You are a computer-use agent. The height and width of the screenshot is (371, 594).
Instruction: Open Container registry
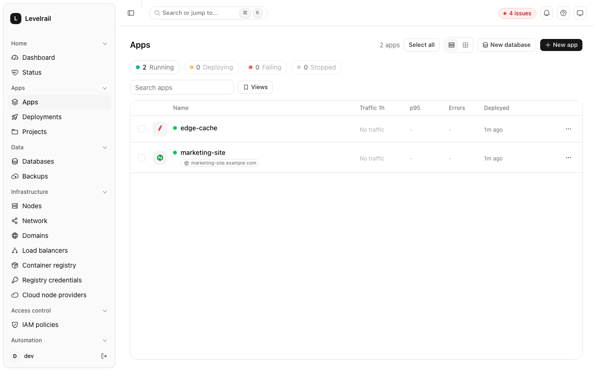point(59,265)
